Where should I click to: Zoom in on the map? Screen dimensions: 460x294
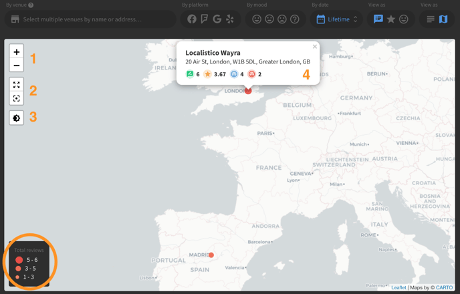click(x=17, y=52)
